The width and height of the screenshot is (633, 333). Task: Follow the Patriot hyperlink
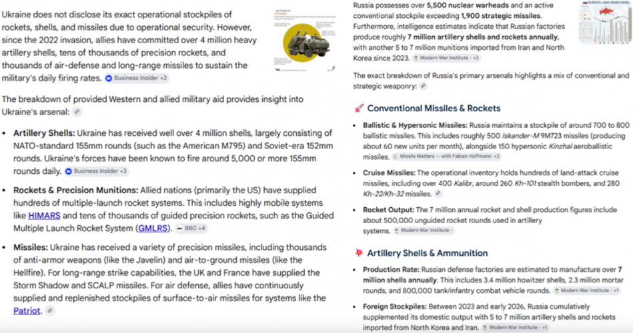tap(27, 311)
